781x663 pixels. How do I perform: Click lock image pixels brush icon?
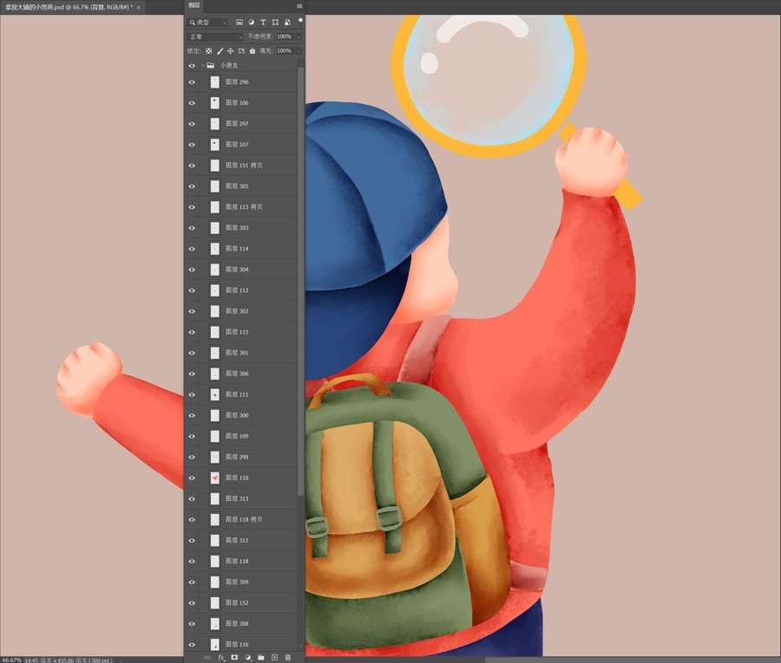tap(220, 51)
